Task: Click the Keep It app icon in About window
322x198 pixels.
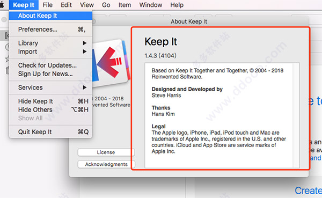Action: click(111, 63)
